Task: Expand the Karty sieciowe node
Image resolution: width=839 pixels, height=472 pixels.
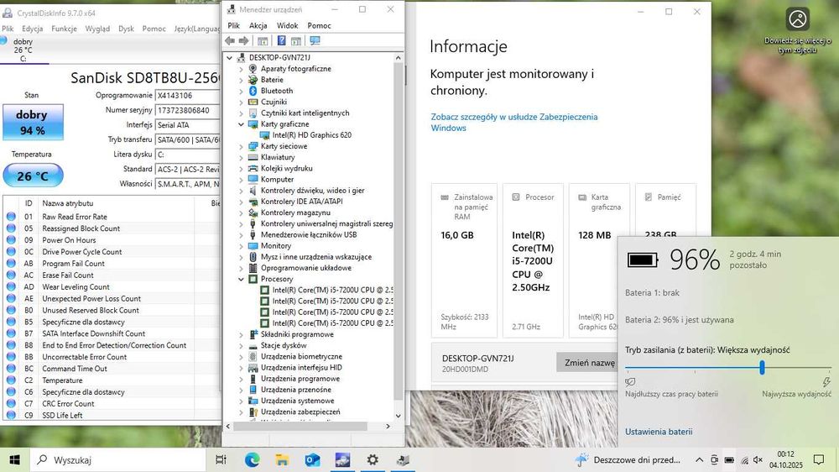Action: pos(241,146)
